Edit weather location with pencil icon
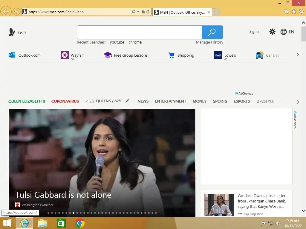Image resolution: width=306 pixels, height=229 pixels. tap(127, 101)
